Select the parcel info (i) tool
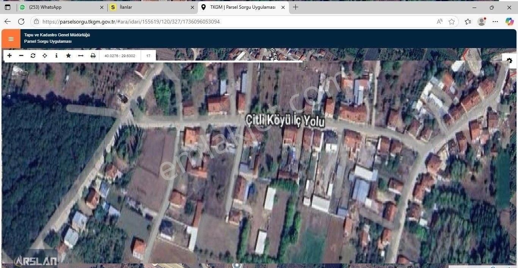This screenshot has height=268, width=518. click(57, 56)
